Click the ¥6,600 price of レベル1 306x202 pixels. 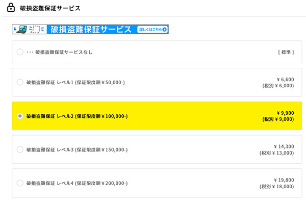click(285, 80)
